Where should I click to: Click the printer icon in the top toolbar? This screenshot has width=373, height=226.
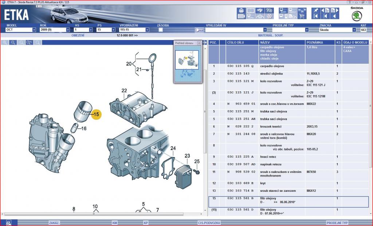point(241,11)
